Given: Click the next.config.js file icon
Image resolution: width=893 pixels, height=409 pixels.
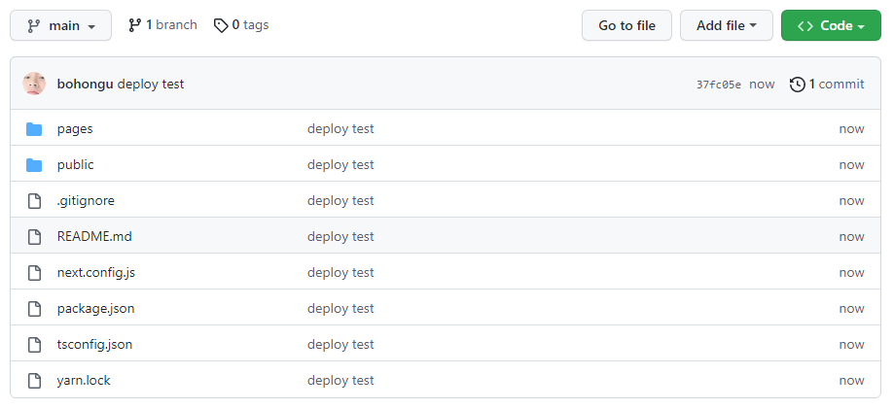Looking at the screenshot, I should (35, 272).
